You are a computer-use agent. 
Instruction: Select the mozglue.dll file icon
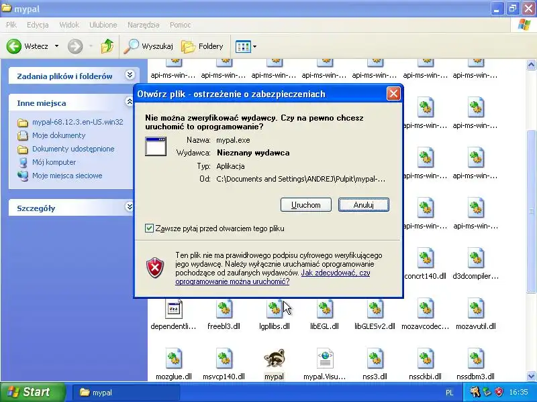(x=174, y=358)
